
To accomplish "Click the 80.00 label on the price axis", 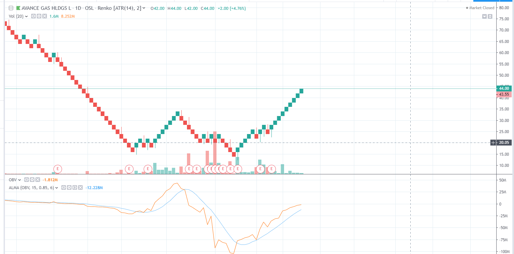I will (x=504, y=8).
